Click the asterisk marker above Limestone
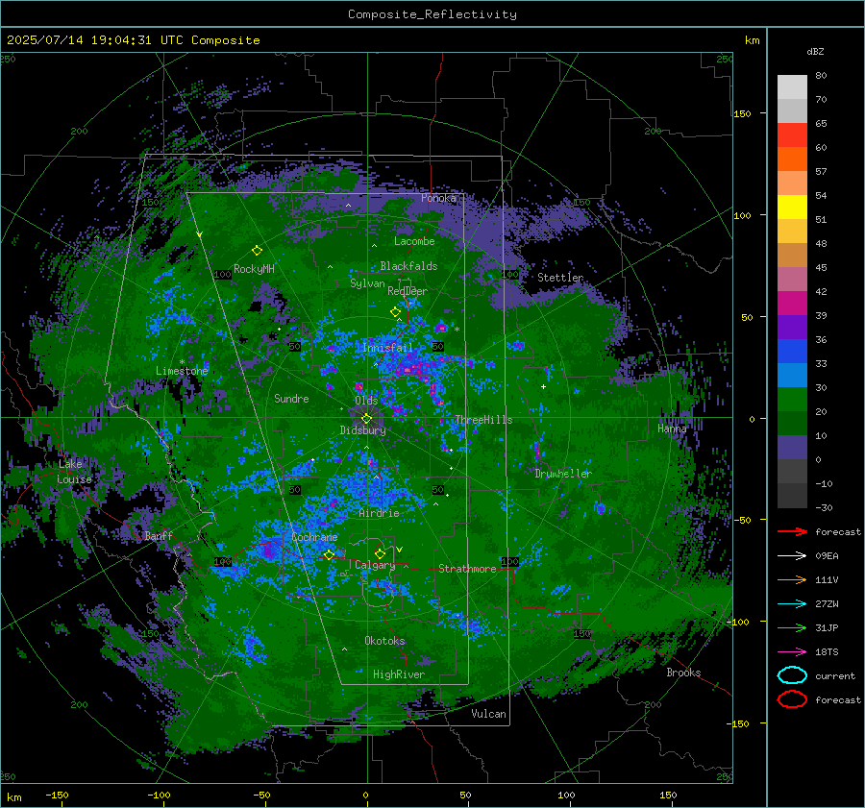 pyautogui.click(x=182, y=362)
